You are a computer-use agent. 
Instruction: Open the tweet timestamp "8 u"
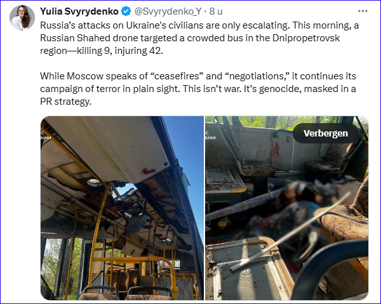[216, 11]
